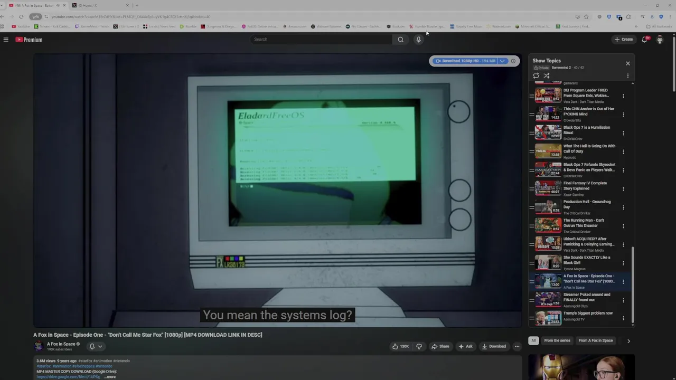676x380 pixels.
Task: Toggle playlist loop
Action: (536, 75)
